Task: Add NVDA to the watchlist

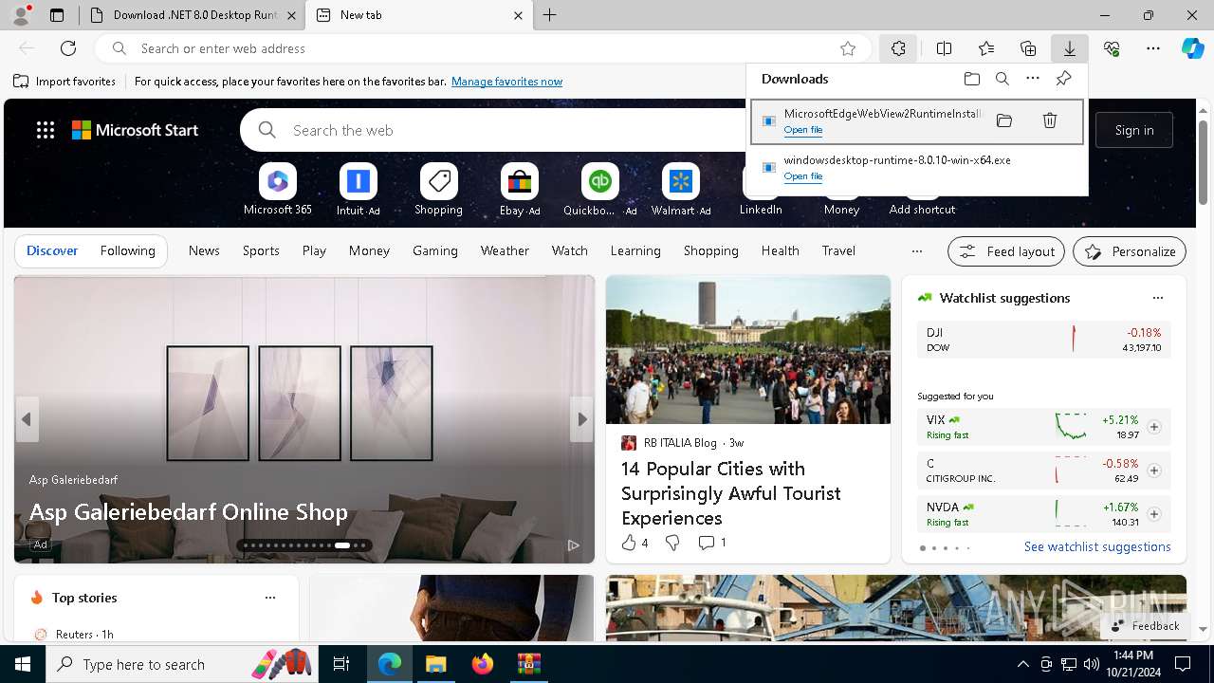Action: click(x=1153, y=514)
